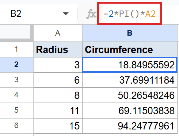
Task: Select row 1 header
Action: (16, 49)
